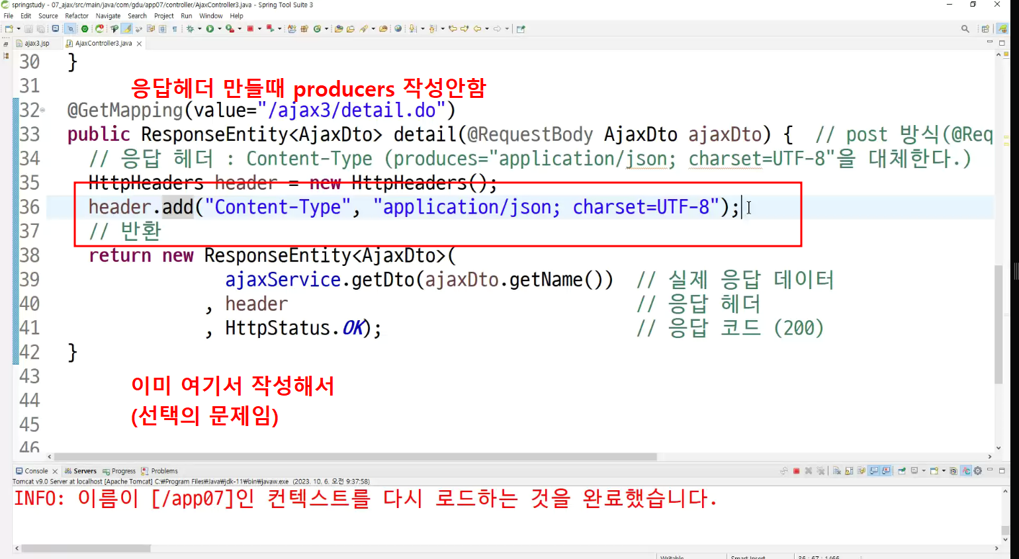Maximize the editor area button
The image size is (1019, 559).
pos(1002,43)
